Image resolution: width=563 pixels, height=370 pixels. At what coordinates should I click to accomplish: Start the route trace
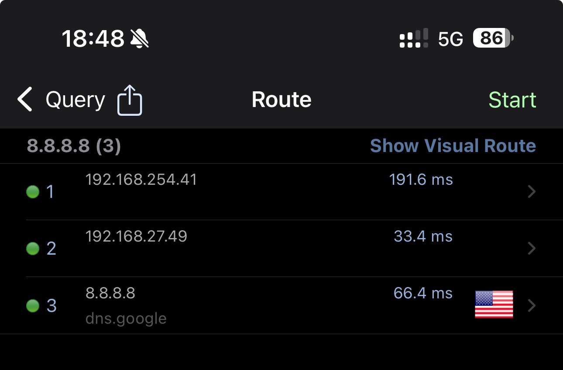(x=512, y=100)
